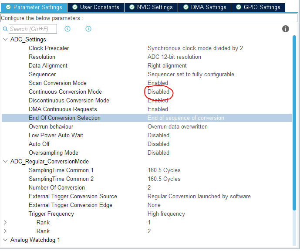Change Auto Off Disabled value
Image resolution: width=300 pixels, height=251 pixels.
(x=158, y=144)
